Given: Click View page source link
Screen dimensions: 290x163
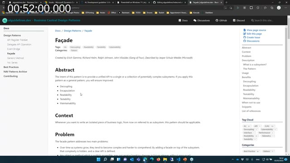Looking at the screenshot, I should [x=256, y=30].
